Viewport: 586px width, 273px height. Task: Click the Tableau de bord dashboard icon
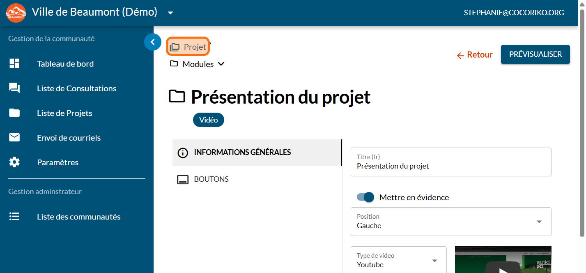14,64
